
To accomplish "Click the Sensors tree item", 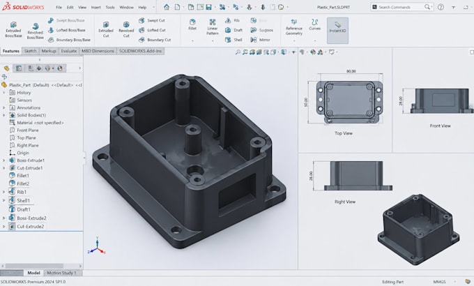I will pos(21,100).
